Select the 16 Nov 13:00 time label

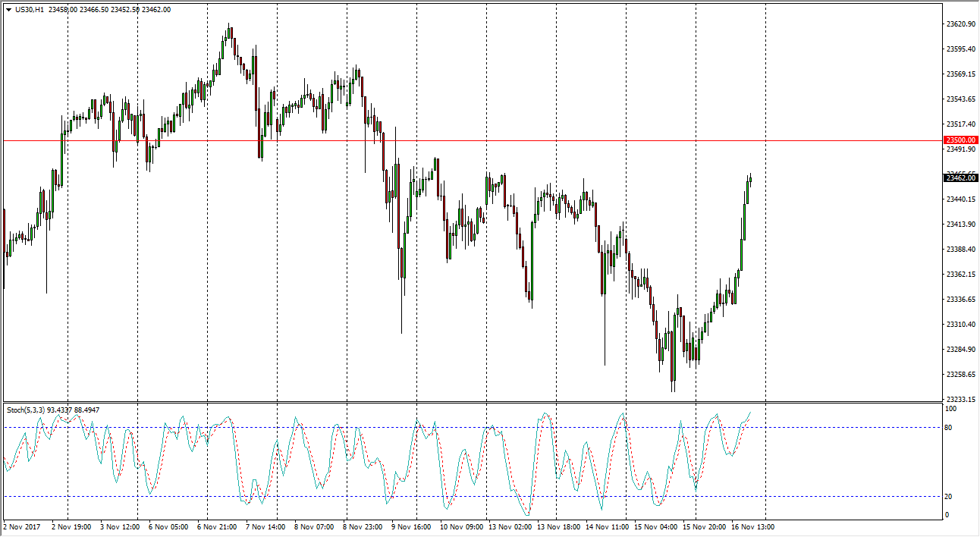[752, 526]
